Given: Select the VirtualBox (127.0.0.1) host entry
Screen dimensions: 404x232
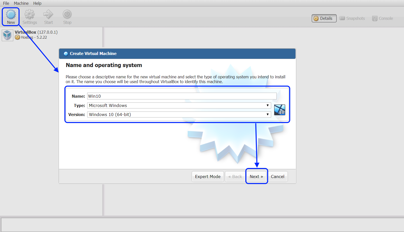Looking at the screenshot, I should (36, 32).
